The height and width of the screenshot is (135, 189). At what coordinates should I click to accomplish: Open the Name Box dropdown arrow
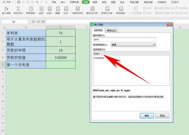pos(27,22)
